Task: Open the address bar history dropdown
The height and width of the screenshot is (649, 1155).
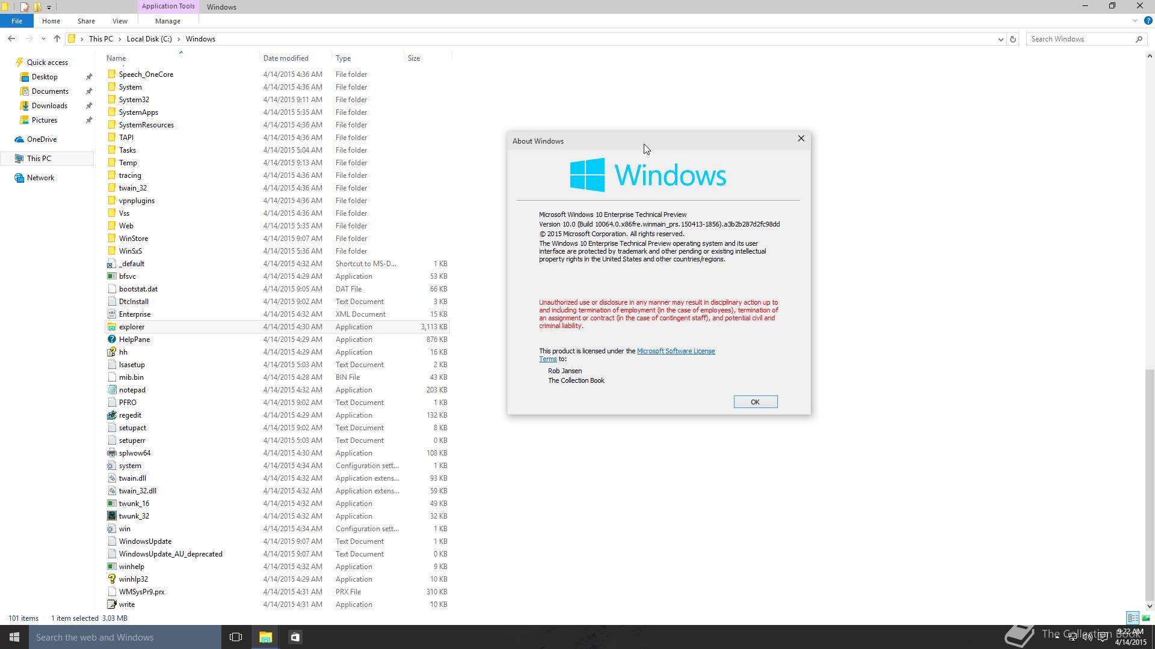Action: click(1000, 39)
